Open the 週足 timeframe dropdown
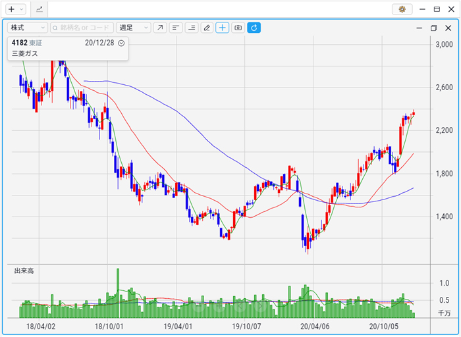 [x=133, y=28]
